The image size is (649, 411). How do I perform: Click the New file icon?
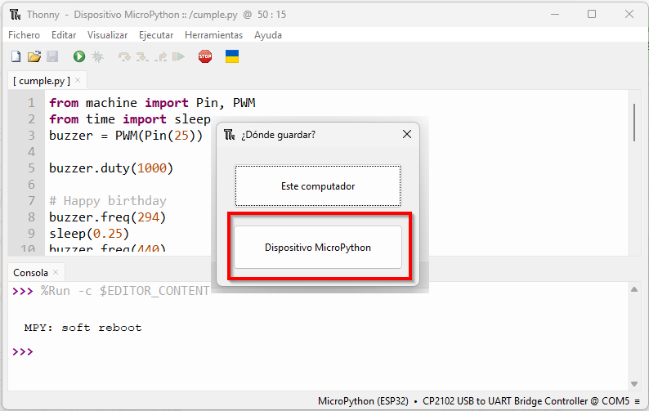coord(16,56)
